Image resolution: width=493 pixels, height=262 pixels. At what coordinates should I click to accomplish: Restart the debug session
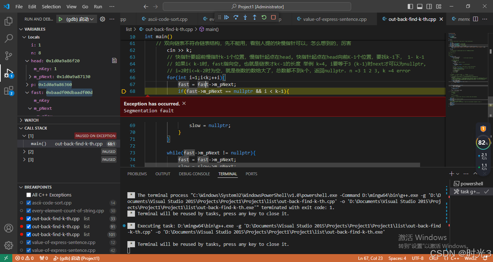(264, 17)
